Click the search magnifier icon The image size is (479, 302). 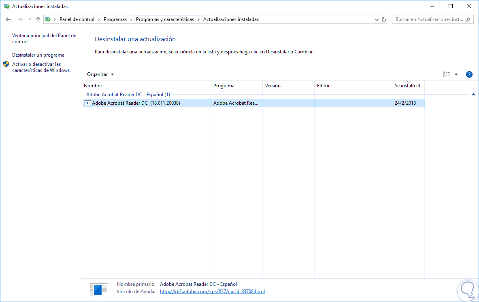pyautogui.click(x=468, y=19)
